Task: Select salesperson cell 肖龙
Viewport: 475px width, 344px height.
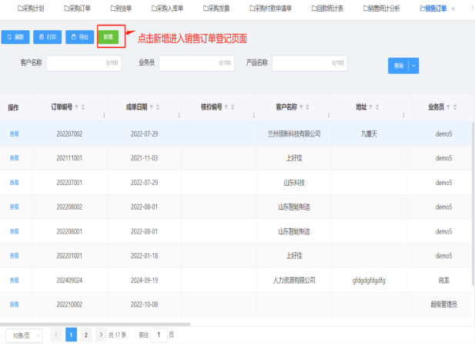Action: pyautogui.click(x=443, y=280)
